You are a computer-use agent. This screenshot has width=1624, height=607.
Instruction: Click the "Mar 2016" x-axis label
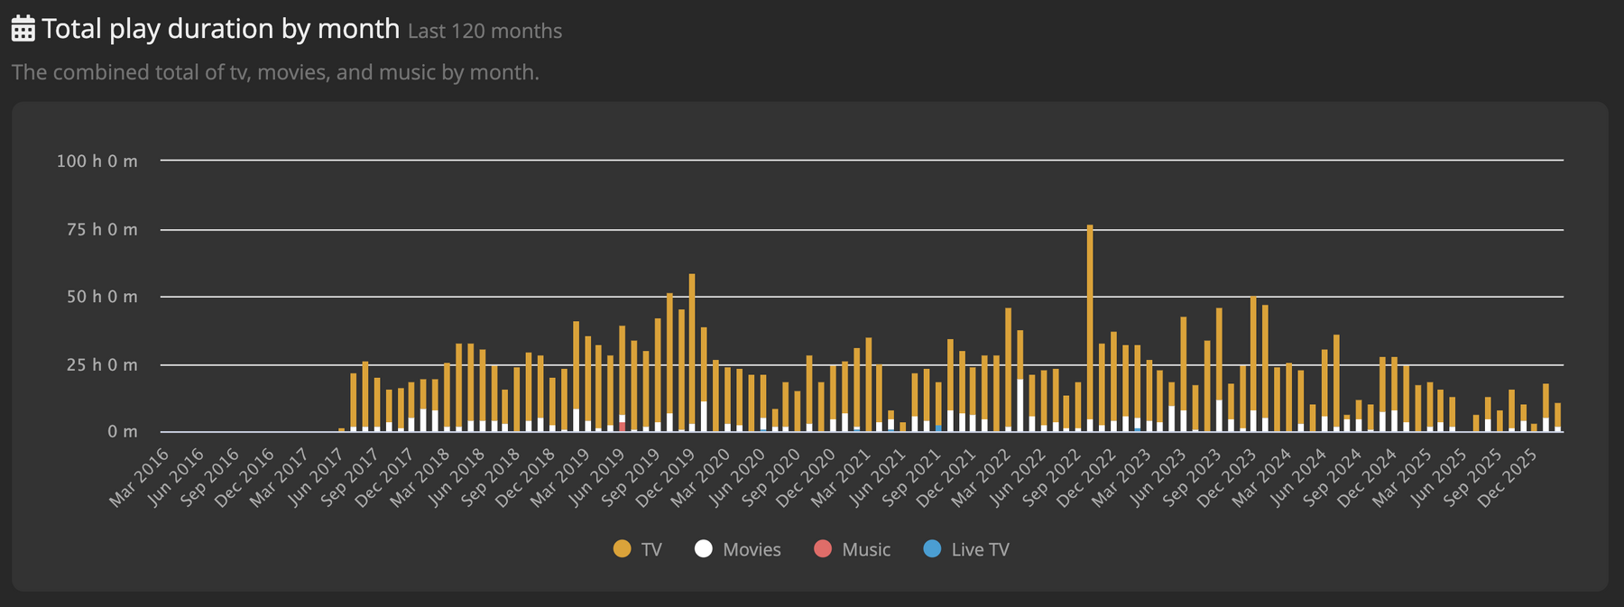click(x=140, y=476)
